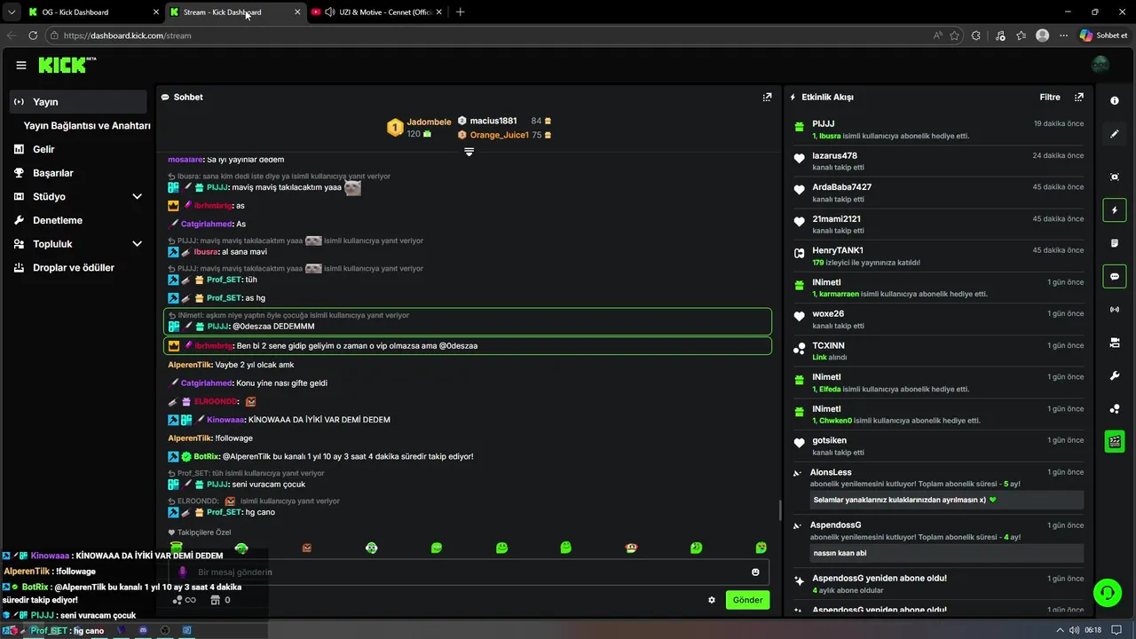This screenshot has height=639, width=1136.
Task: Click the camera icon in right sidebar
Action: [1115, 343]
